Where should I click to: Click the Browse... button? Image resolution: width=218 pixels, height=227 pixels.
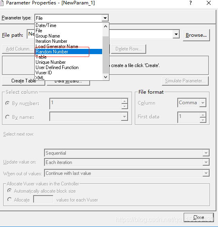(x=196, y=35)
